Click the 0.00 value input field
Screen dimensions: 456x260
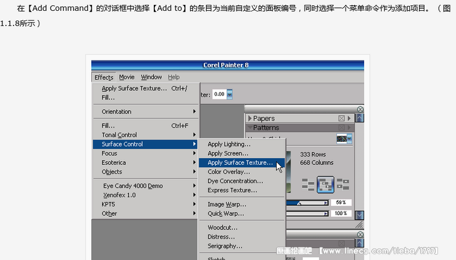coord(219,94)
